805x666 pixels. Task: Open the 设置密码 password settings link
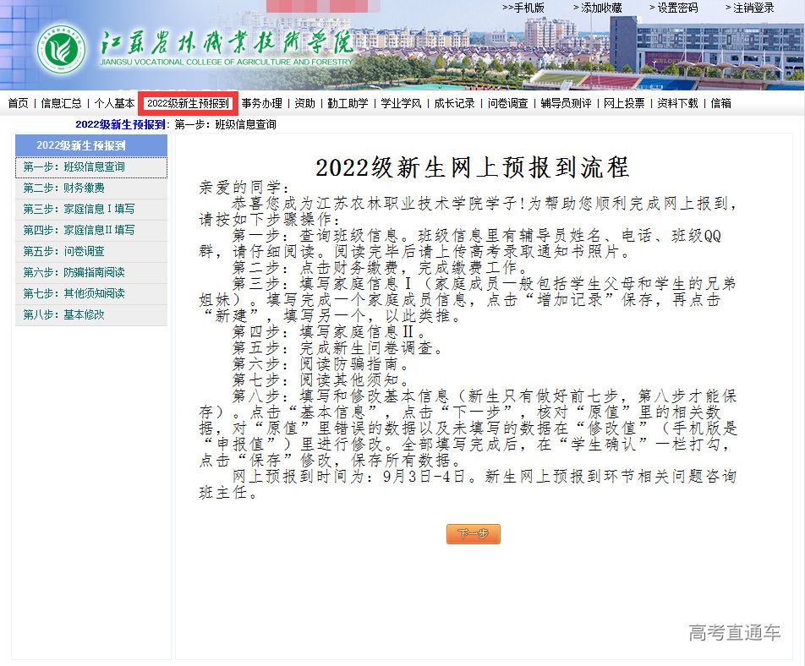pos(676,8)
